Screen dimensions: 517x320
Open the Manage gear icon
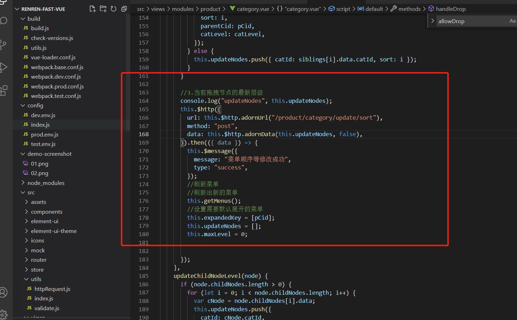[3, 314]
